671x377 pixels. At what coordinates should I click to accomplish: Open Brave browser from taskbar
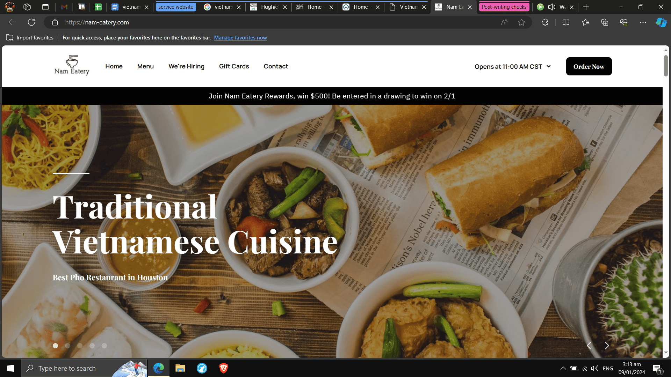click(x=224, y=368)
